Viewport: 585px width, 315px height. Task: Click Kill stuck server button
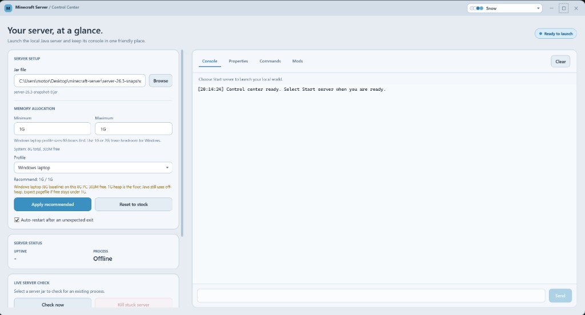(x=134, y=304)
